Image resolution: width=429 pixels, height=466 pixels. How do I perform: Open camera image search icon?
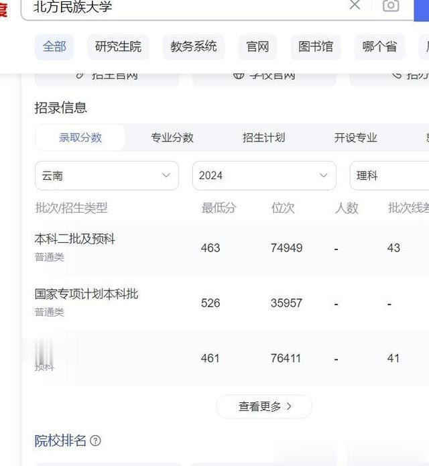coord(391,5)
